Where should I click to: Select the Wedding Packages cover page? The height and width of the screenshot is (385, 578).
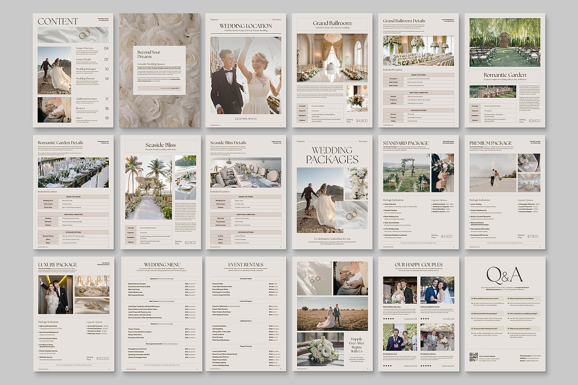pyautogui.click(x=332, y=192)
